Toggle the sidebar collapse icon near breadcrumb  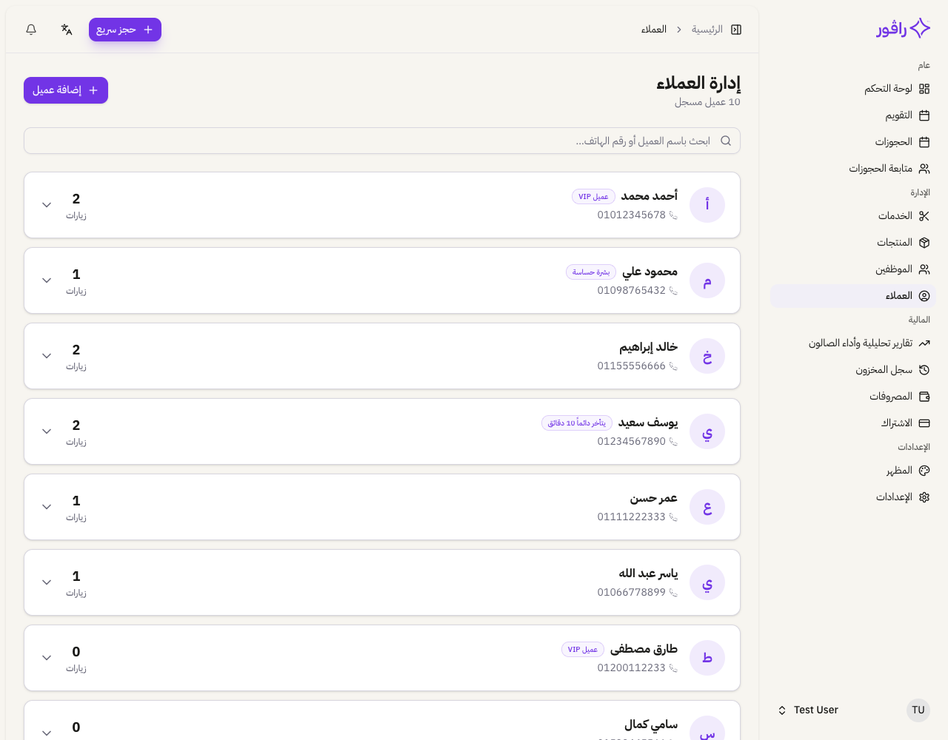(x=736, y=30)
